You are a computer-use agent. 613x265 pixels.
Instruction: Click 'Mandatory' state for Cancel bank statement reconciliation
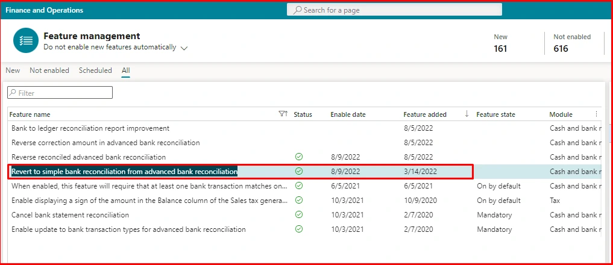[494, 215]
